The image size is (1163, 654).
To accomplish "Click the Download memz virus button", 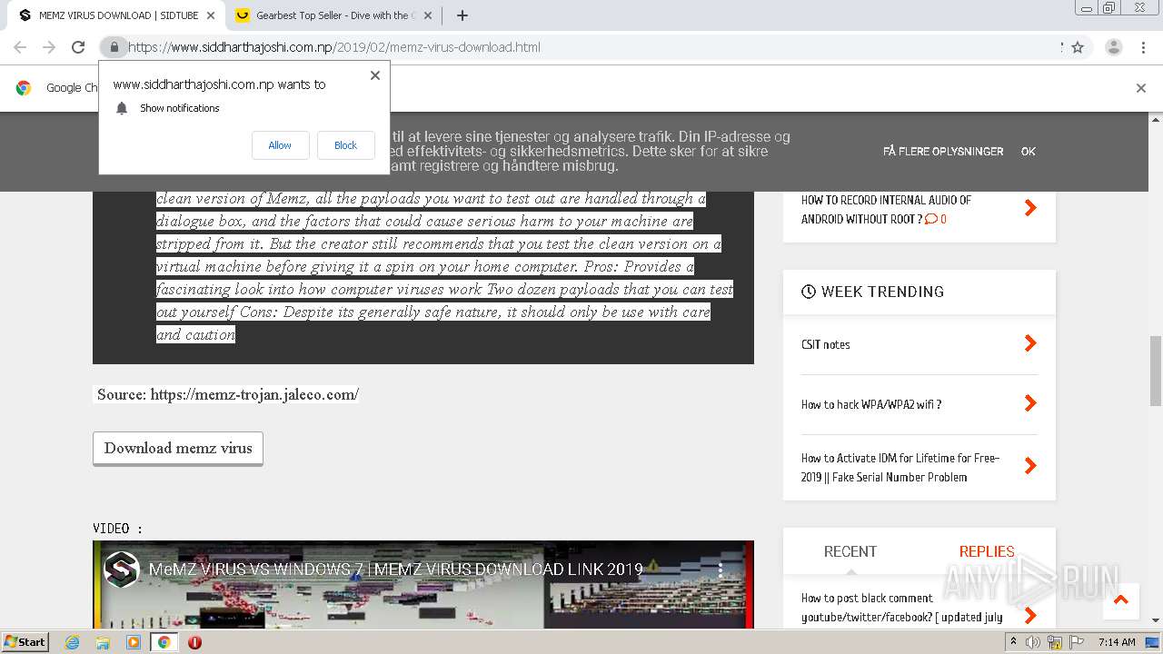I will [178, 449].
